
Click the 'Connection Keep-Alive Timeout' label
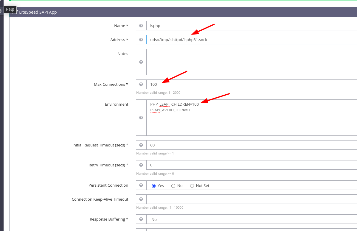click(100, 199)
